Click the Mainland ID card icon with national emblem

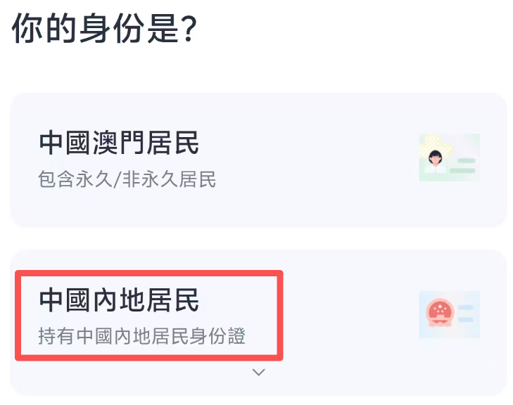[x=449, y=314]
